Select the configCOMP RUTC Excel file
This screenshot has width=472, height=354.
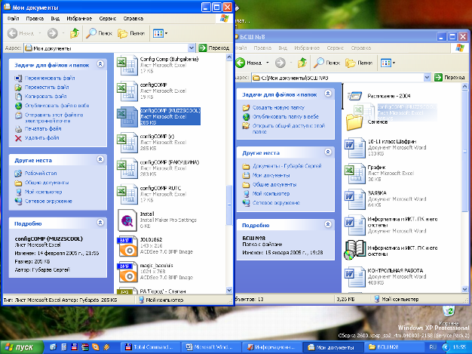click(x=127, y=192)
